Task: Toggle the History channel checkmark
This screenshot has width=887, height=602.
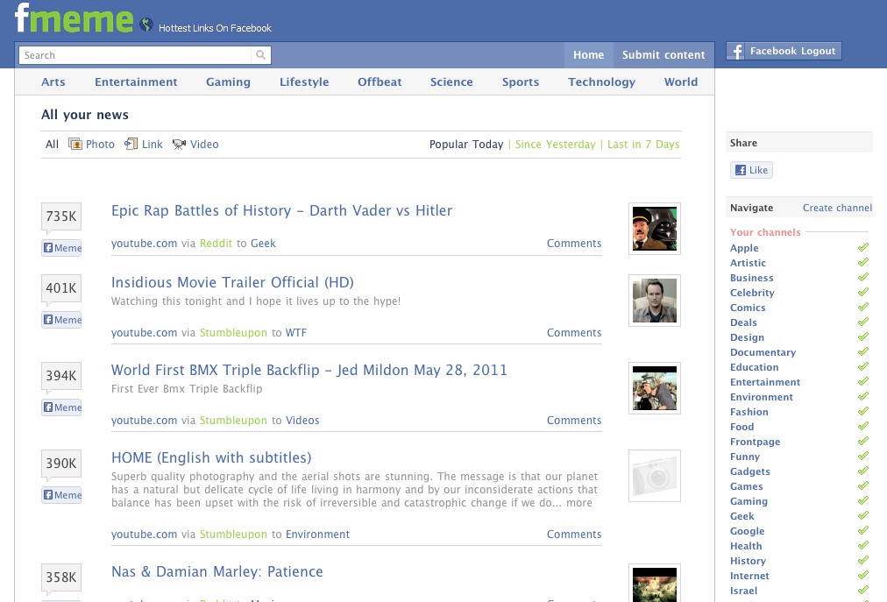Action: point(863,560)
